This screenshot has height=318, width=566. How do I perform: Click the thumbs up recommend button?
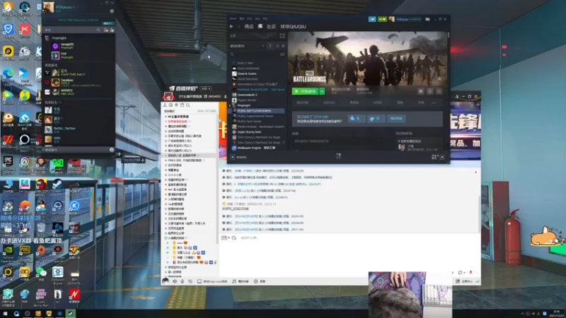(356, 119)
